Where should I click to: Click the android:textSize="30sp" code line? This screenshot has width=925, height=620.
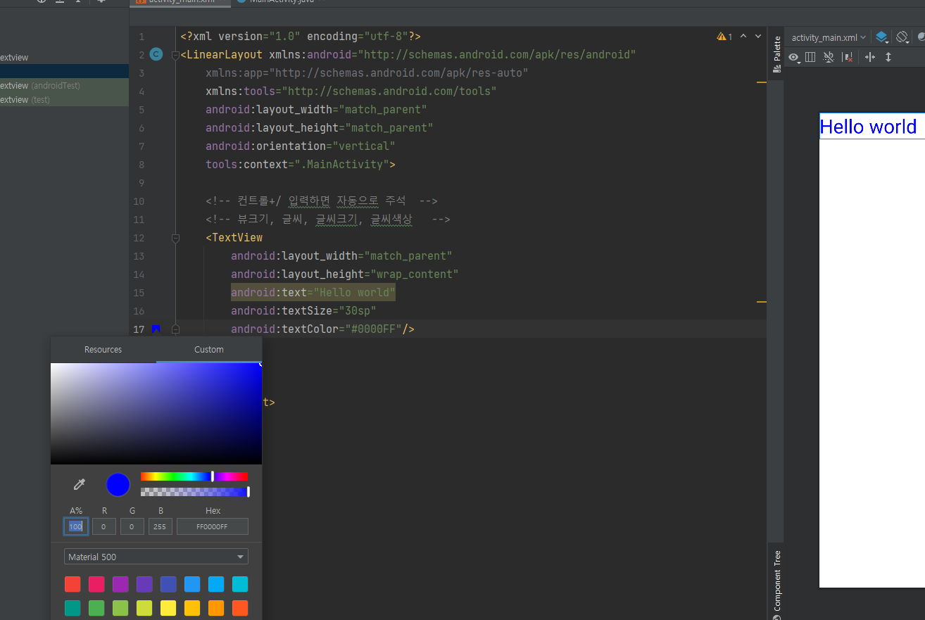pyautogui.click(x=303, y=310)
